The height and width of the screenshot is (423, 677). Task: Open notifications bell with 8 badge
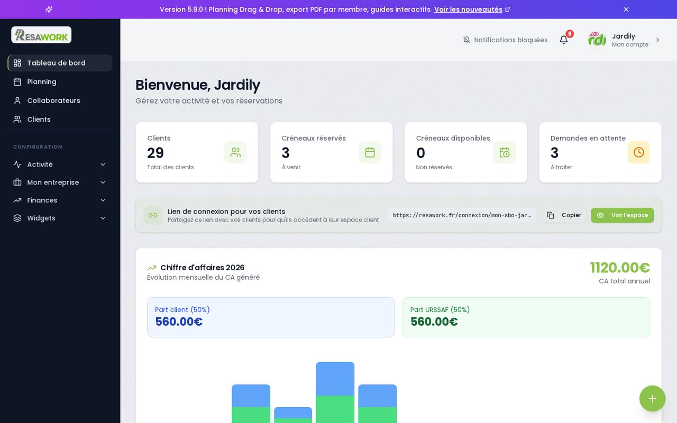click(x=564, y=40)
